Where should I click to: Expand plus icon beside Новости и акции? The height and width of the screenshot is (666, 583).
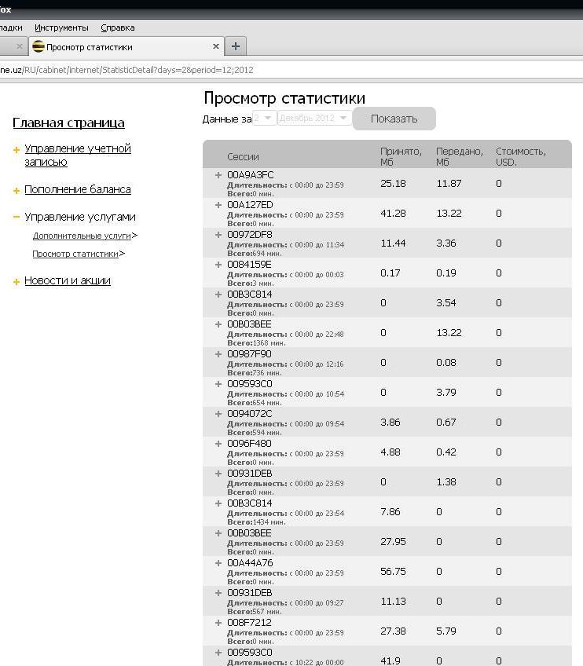tap(16, 282)
